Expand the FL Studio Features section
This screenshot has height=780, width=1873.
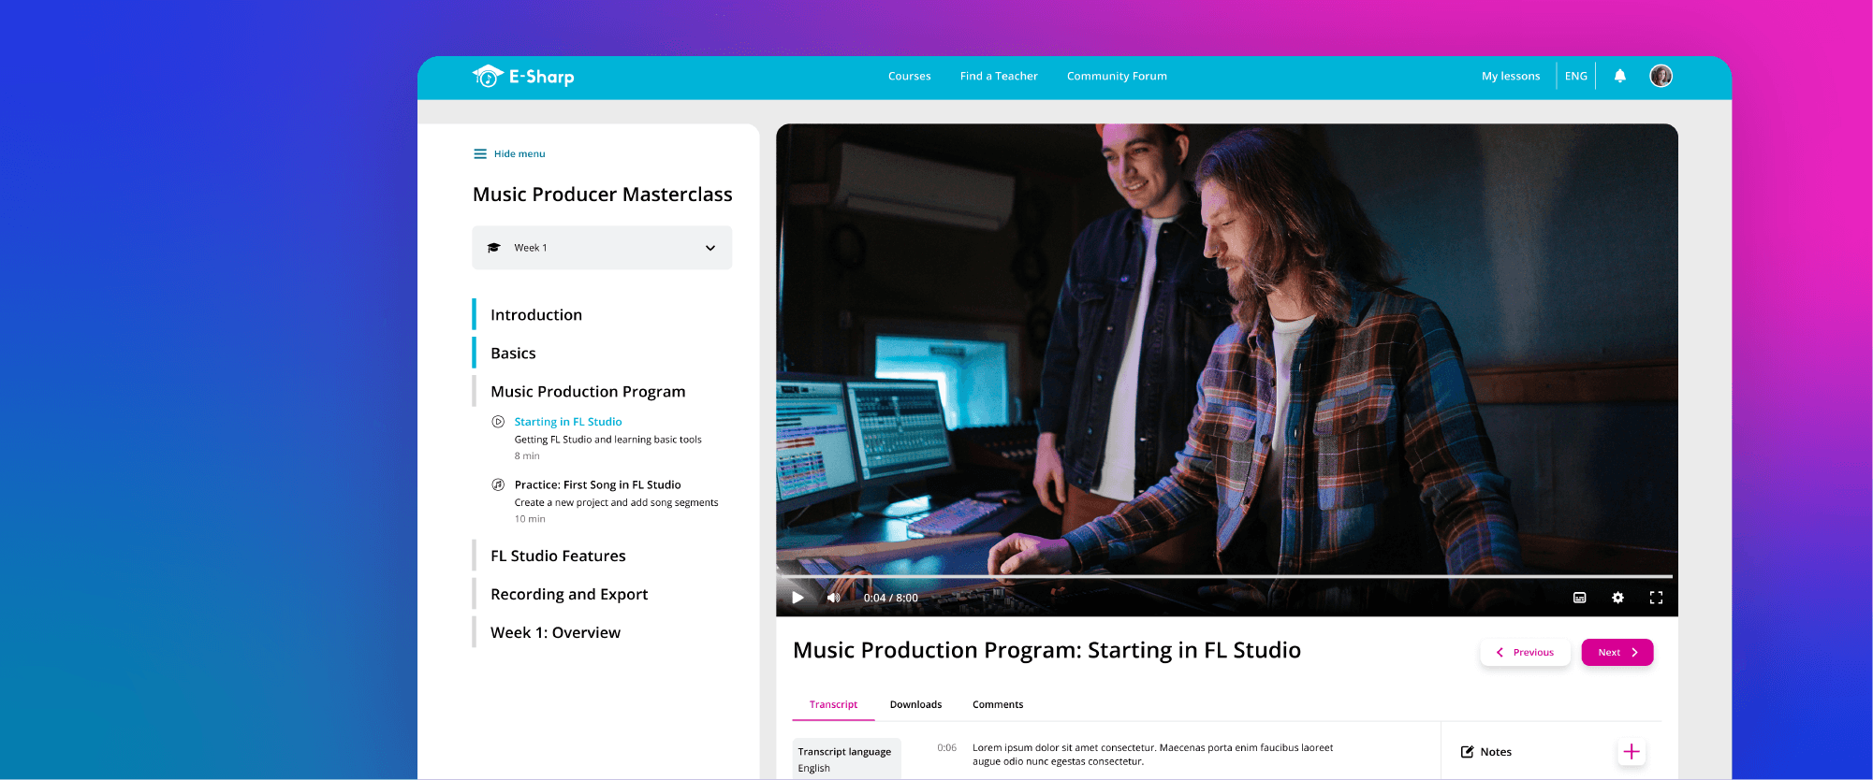point(558,556)
